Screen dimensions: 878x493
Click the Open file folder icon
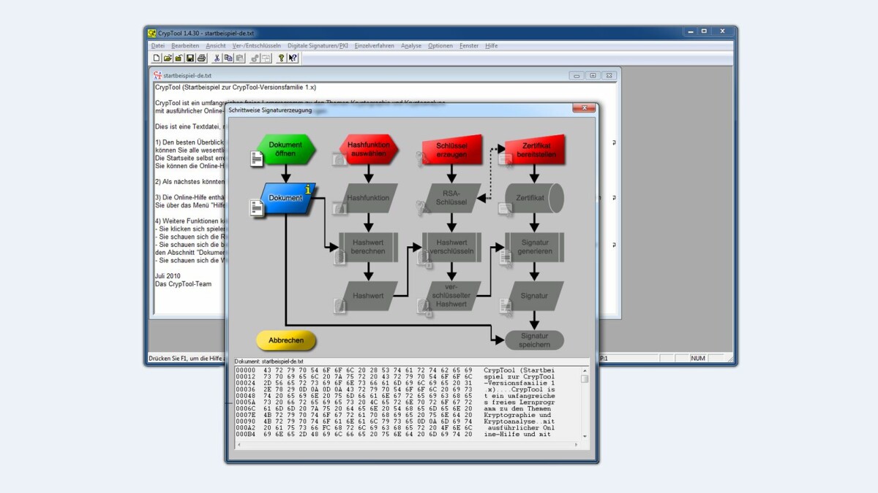tap(168, 58)
